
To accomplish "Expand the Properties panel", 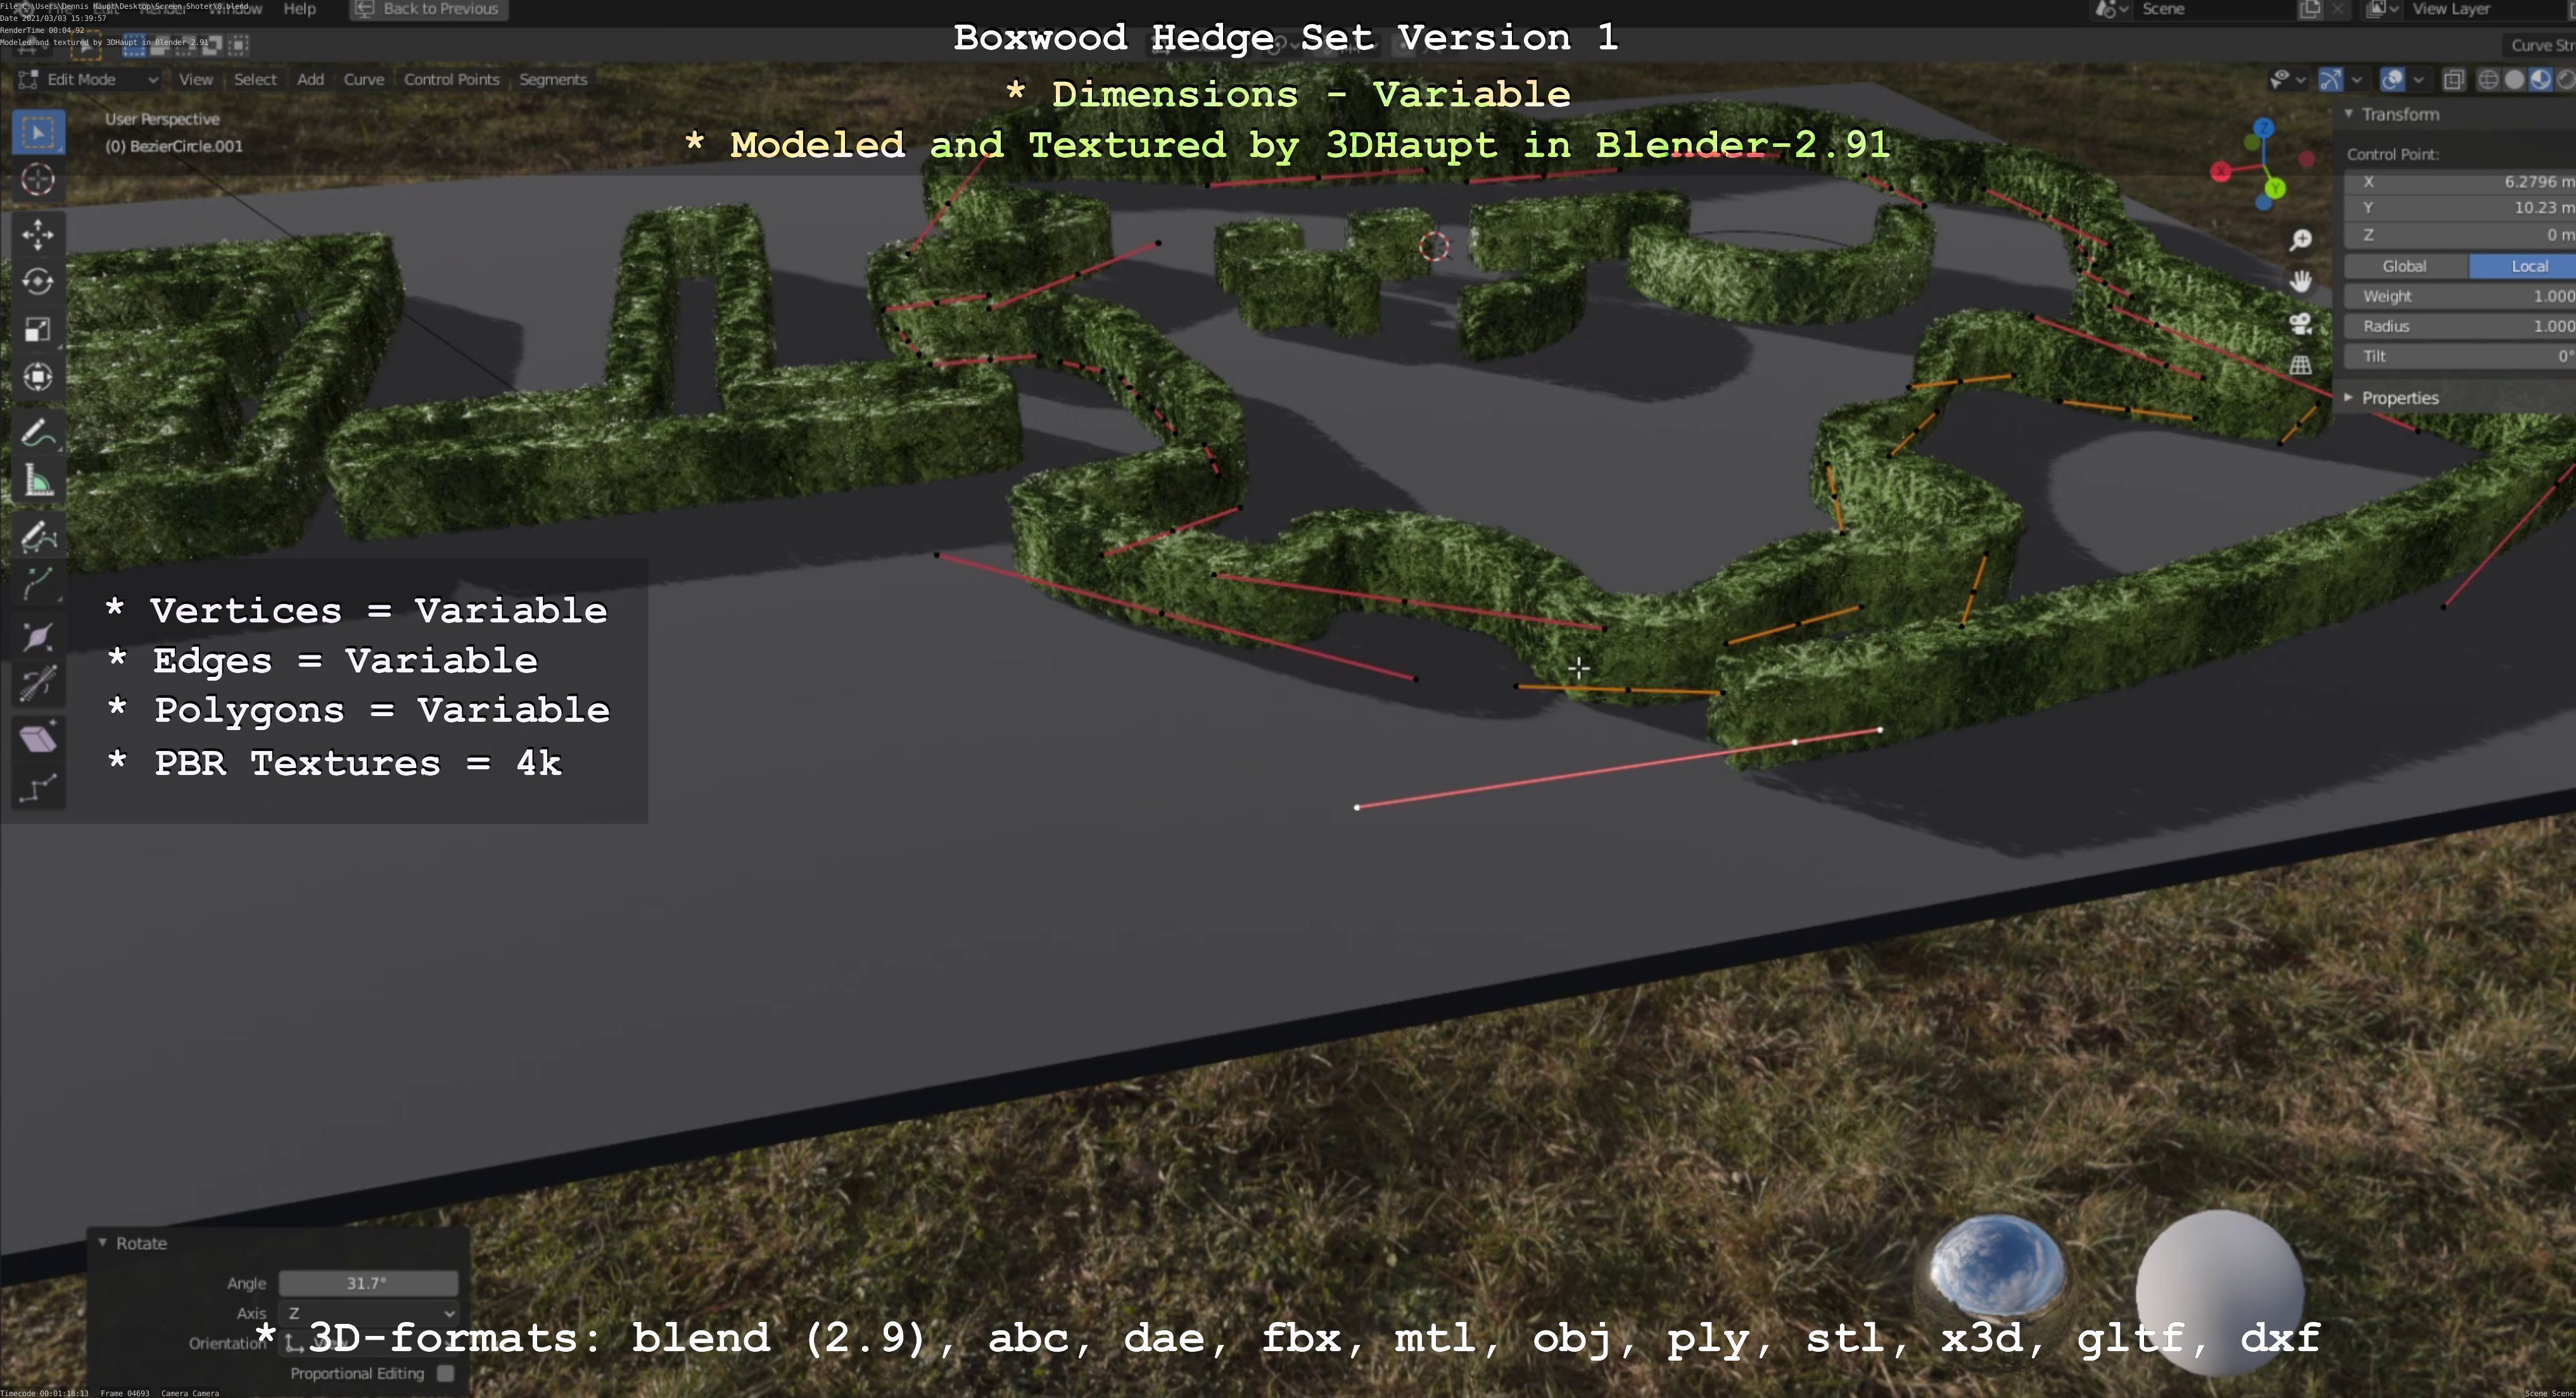I will 2349,398.
